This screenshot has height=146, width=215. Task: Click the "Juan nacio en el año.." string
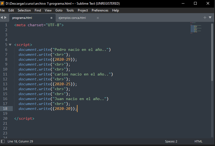(79, 99)
